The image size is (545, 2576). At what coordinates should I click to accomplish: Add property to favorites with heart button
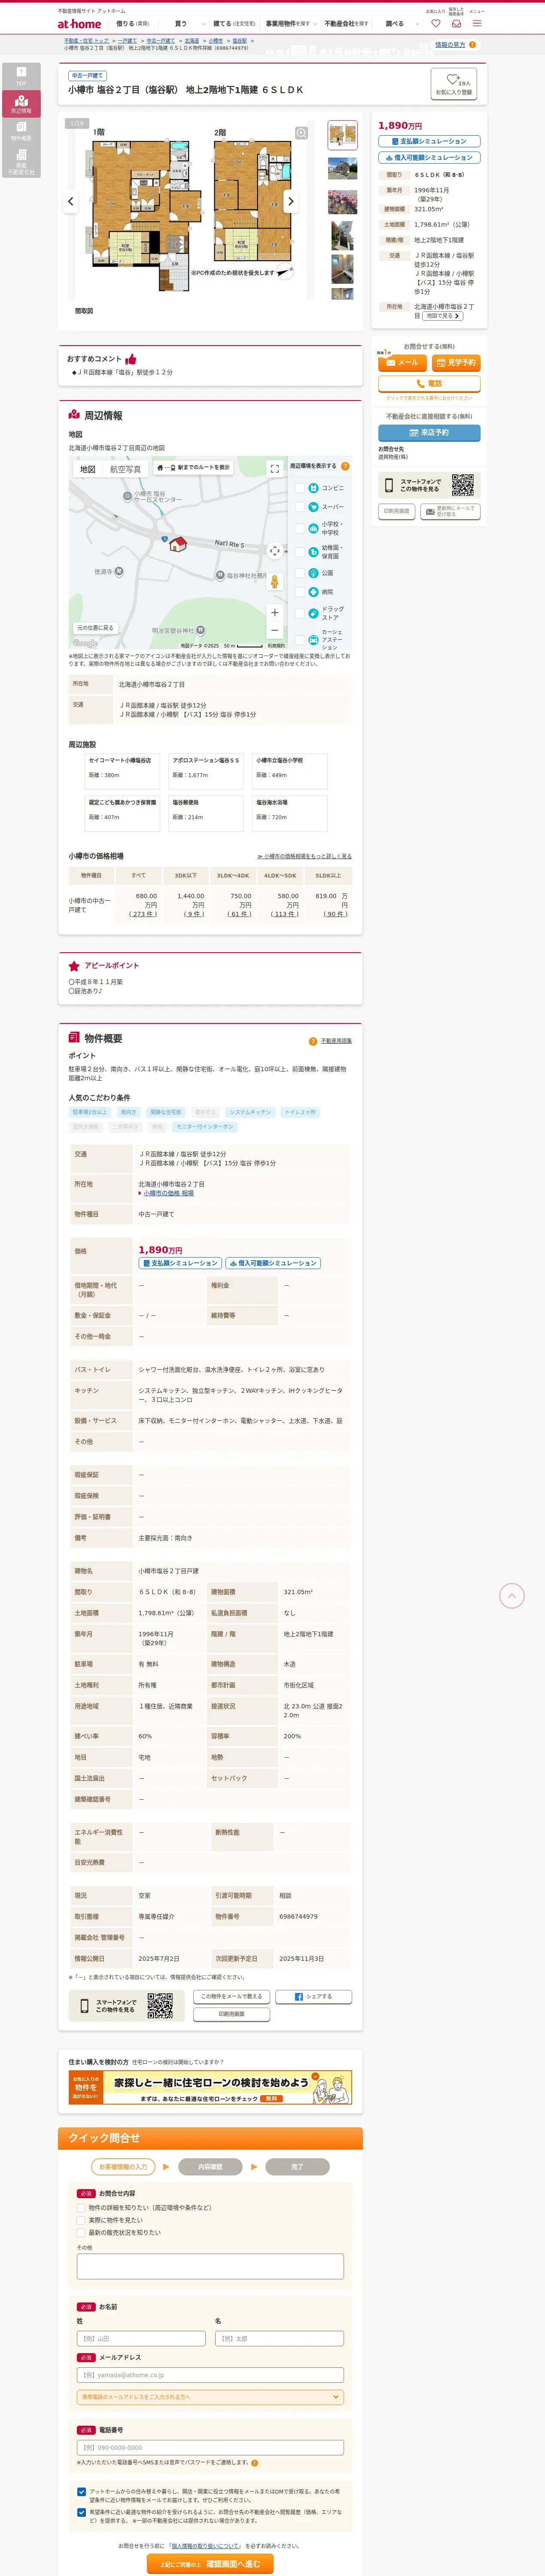click(453, 84)
